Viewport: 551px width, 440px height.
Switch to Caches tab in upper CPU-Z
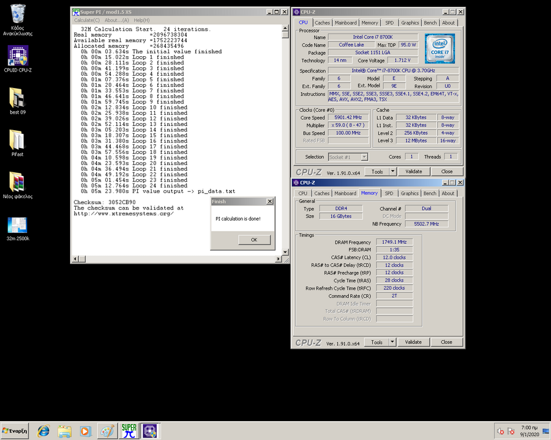tap(322, 23)
